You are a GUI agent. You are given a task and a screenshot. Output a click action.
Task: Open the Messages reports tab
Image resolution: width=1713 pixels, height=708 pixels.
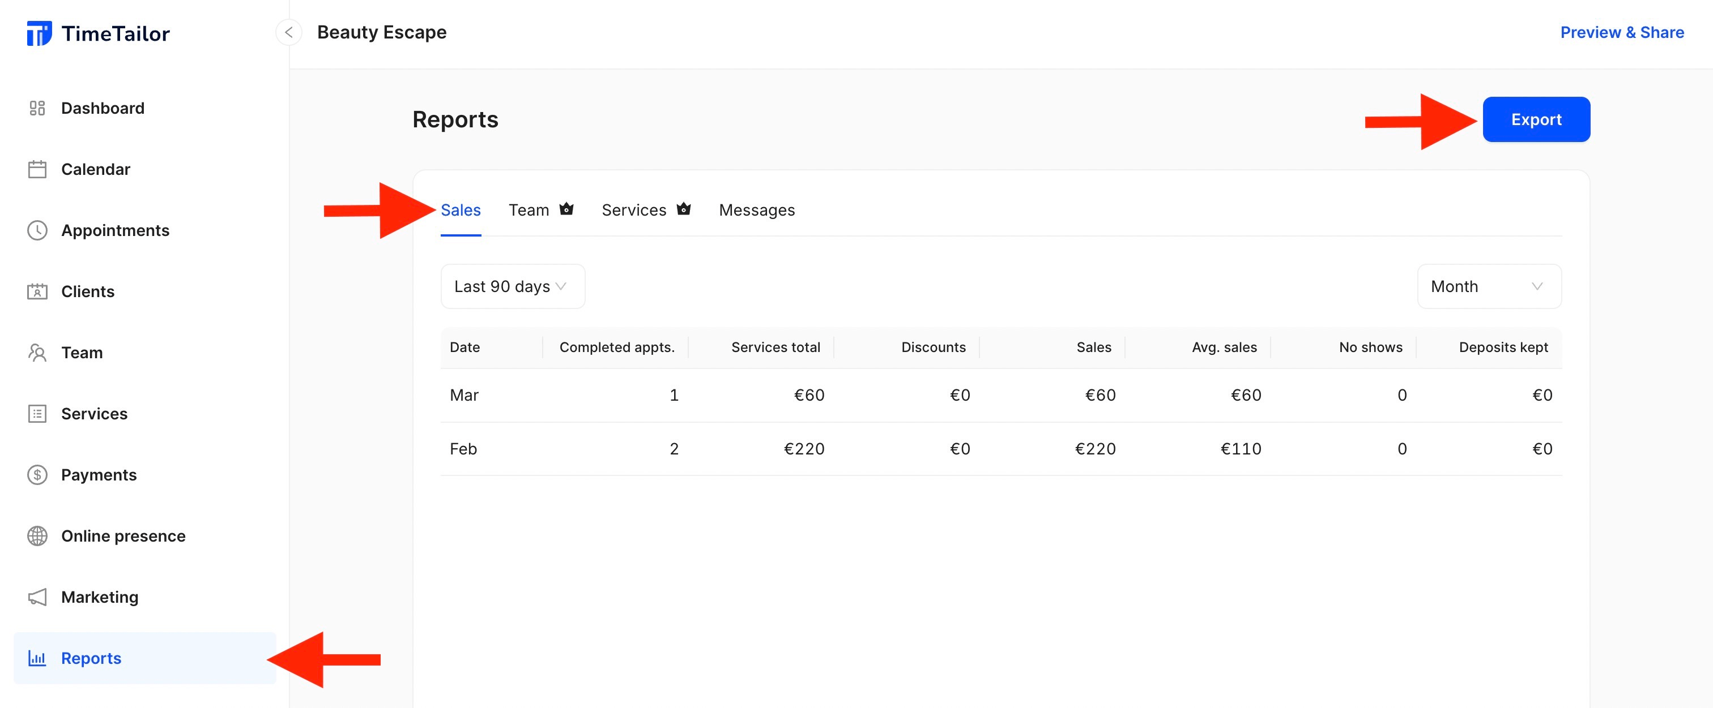tap(756, 210)
